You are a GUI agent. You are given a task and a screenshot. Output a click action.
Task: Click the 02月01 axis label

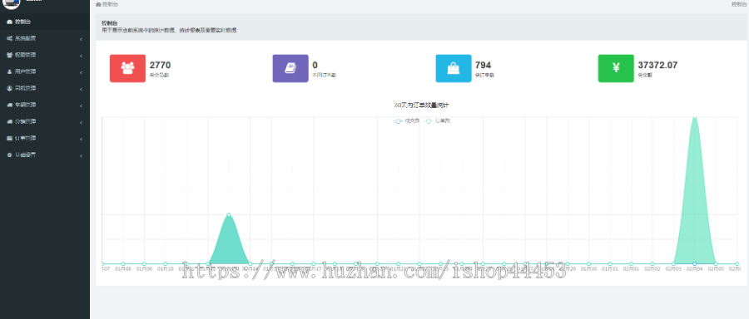click(x=631, y=269)
